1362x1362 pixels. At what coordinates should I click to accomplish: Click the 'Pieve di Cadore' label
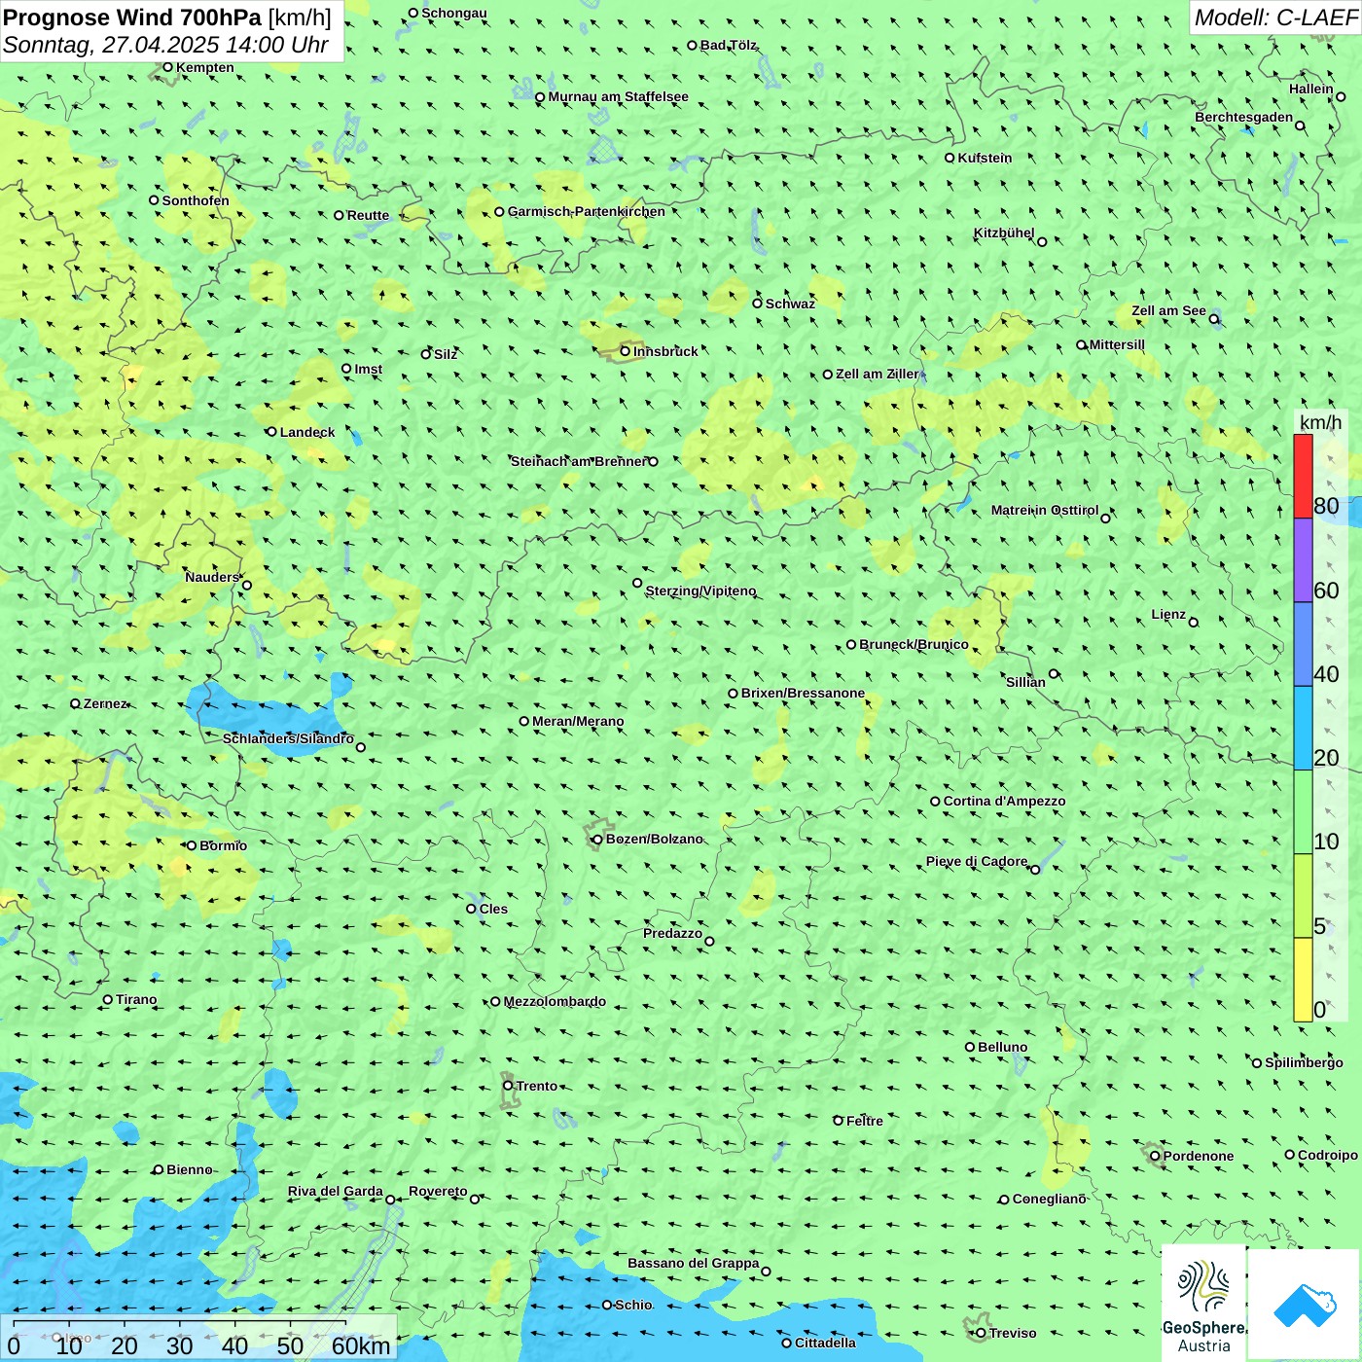977,861
